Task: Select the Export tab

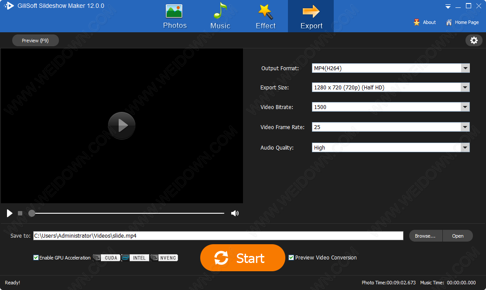Action: click(x=311, y=17)
